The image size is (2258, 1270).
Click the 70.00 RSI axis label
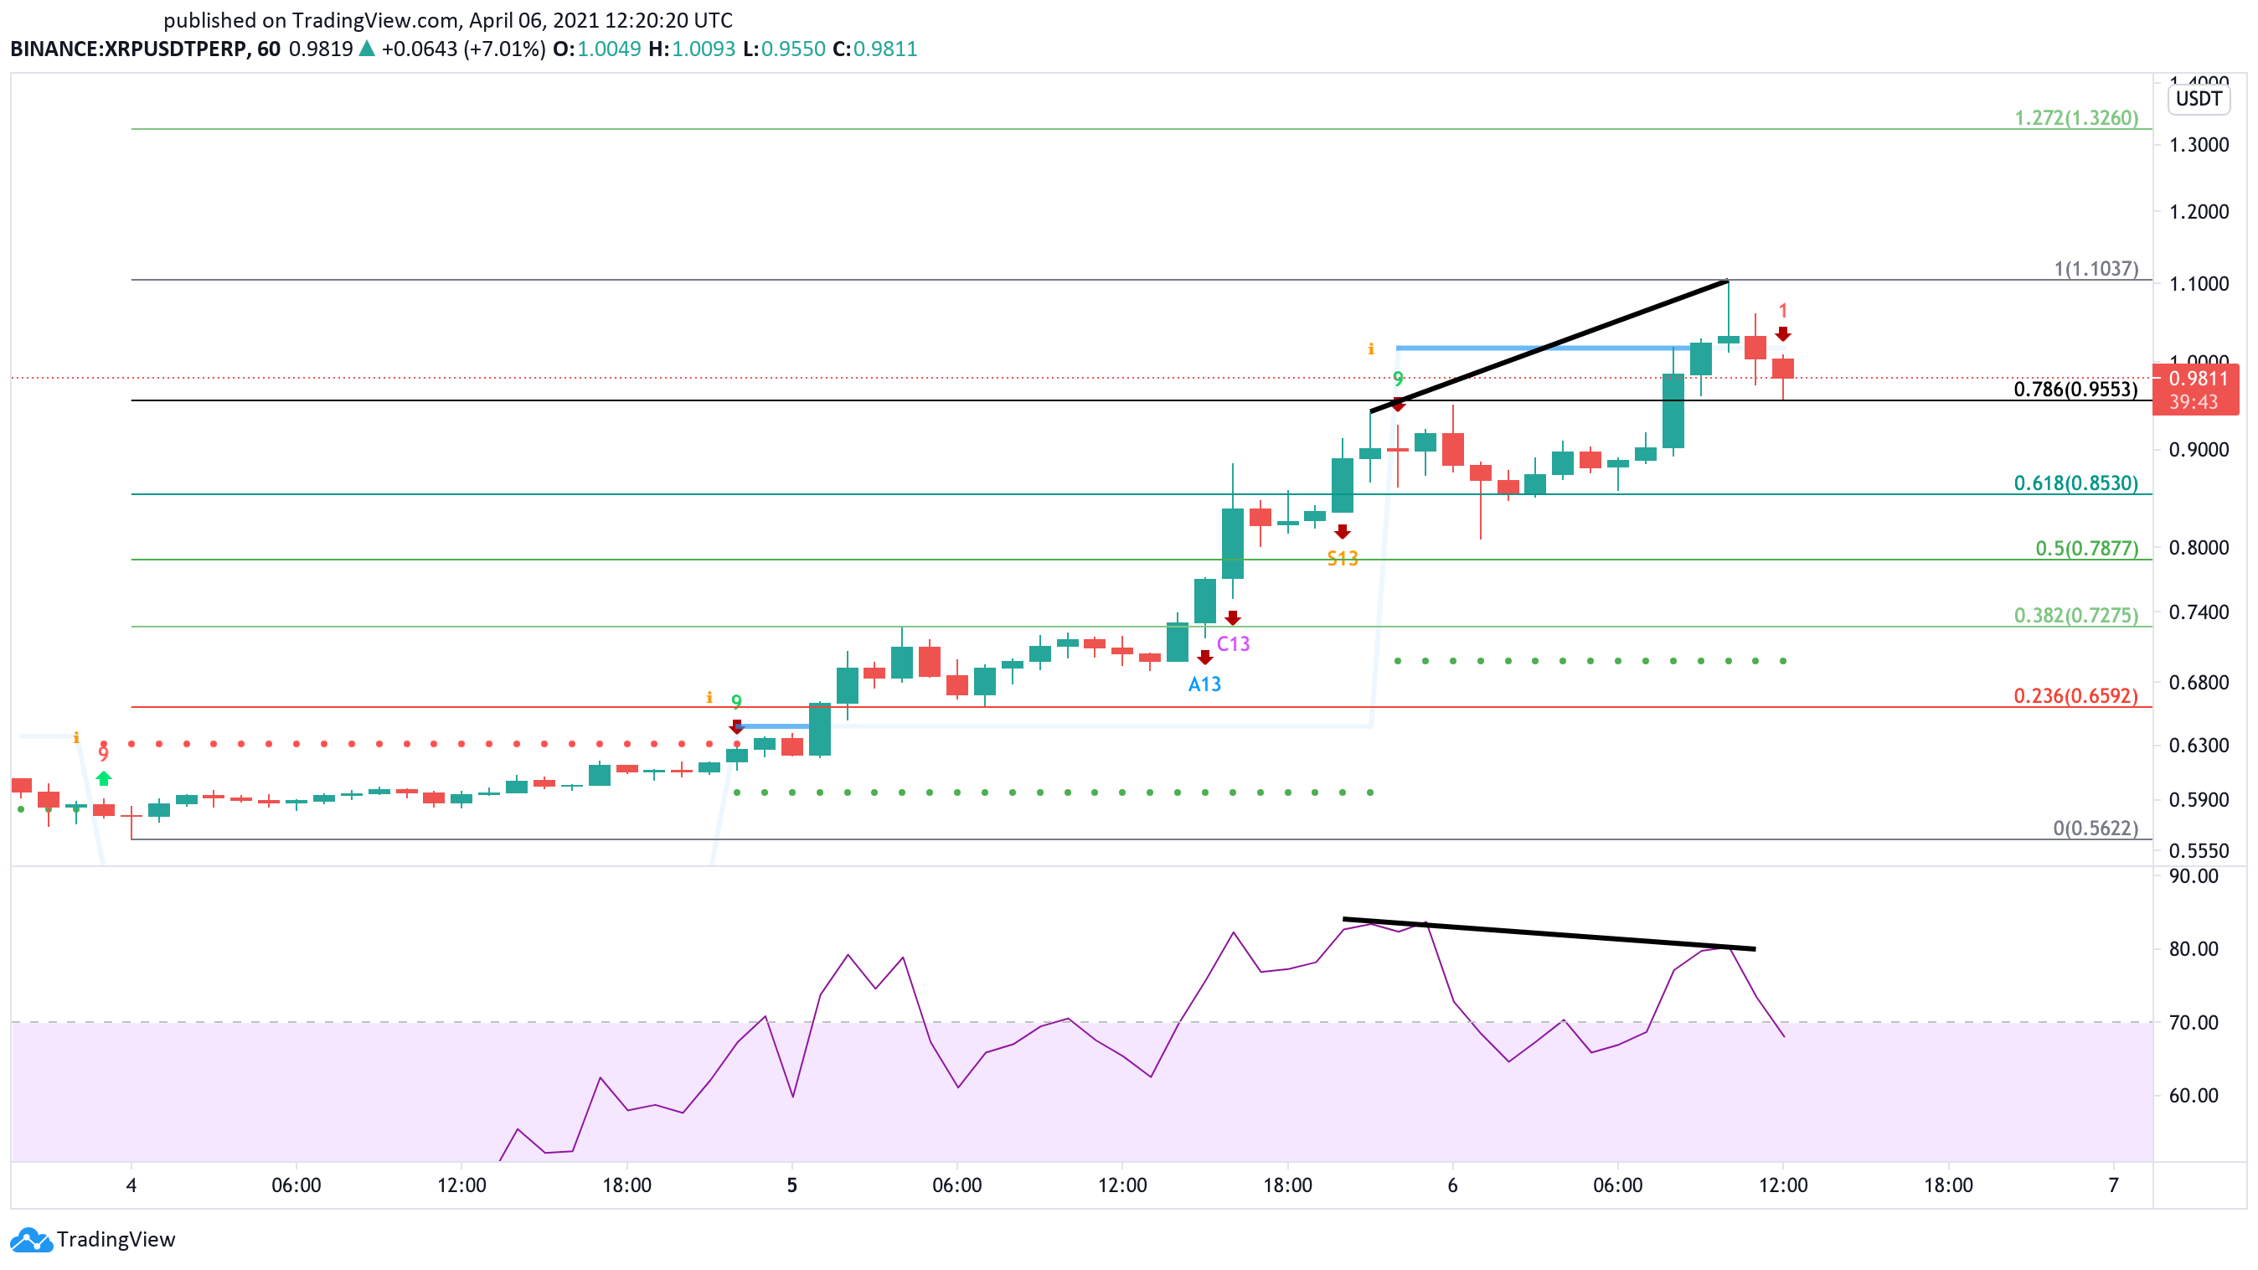click(2194, 1022)
